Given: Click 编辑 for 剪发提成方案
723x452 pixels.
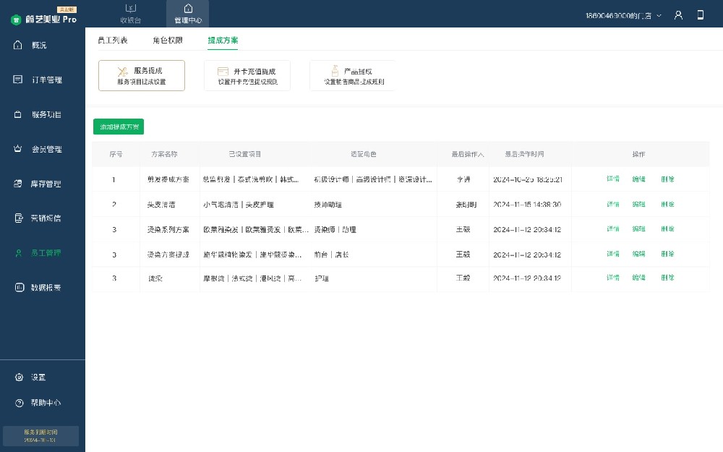Looking at the screenshot, I should 638,179.
